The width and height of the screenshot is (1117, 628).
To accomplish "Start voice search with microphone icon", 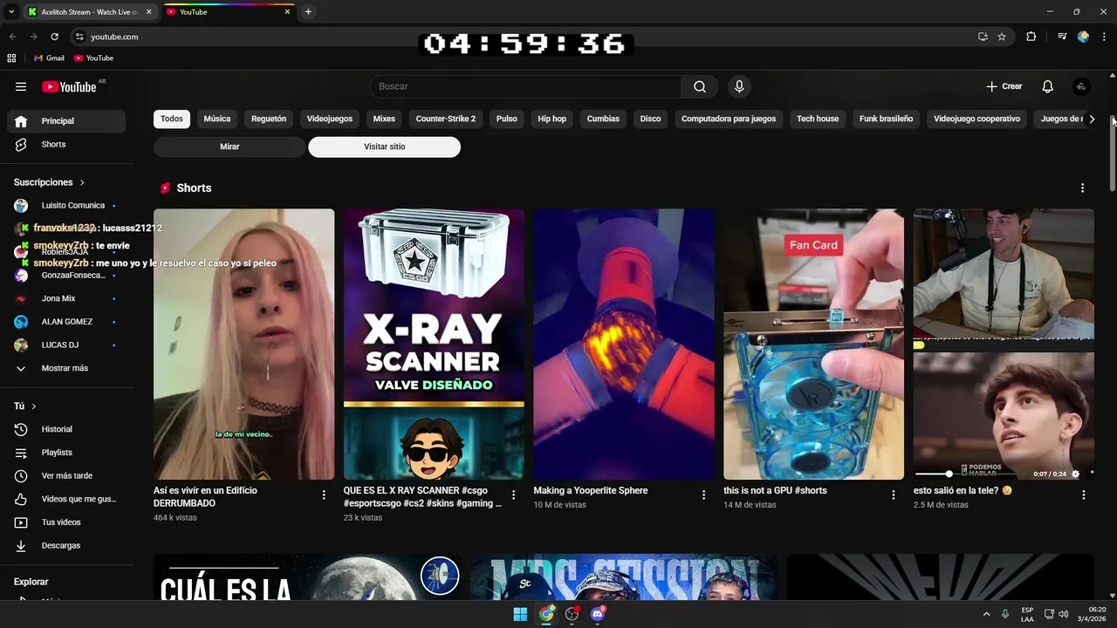I will coord(739,86).
